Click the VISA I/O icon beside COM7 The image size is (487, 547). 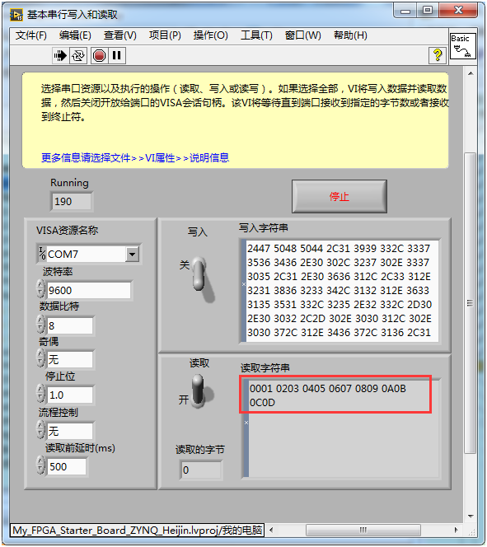pyautogui.click(x=42, y=254)
